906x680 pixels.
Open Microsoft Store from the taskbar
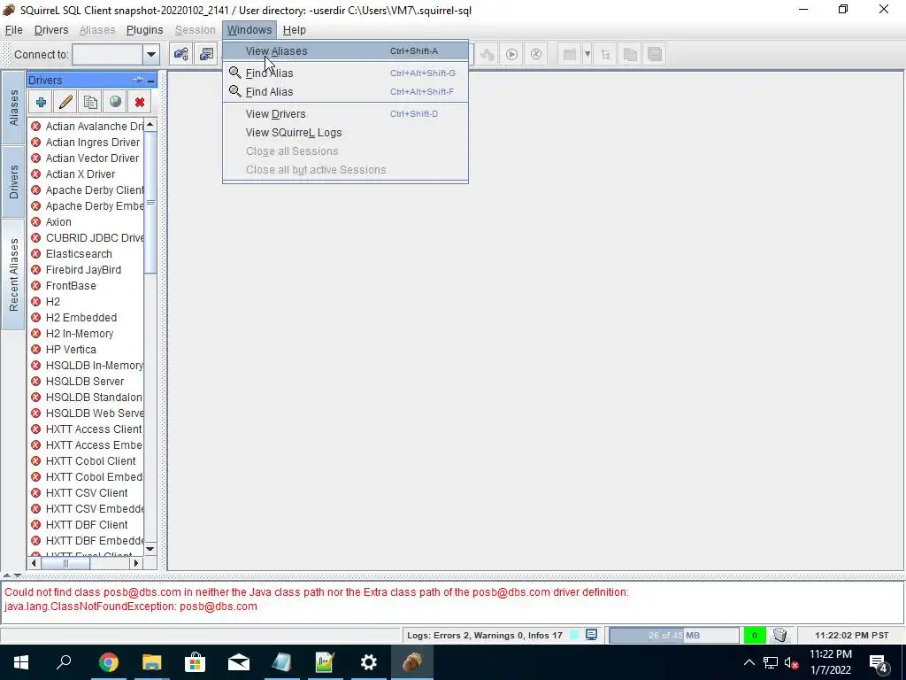(195, 662)
